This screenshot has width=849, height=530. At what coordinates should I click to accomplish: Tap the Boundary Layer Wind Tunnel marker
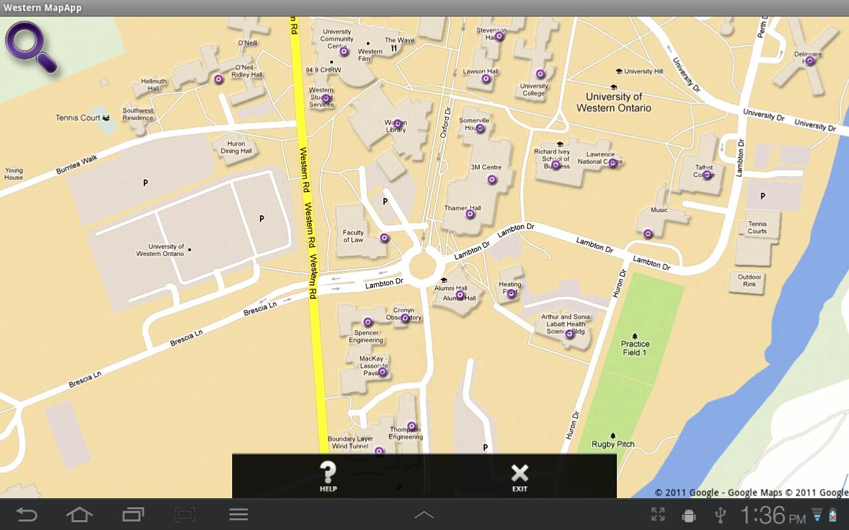tap(379, 452)
